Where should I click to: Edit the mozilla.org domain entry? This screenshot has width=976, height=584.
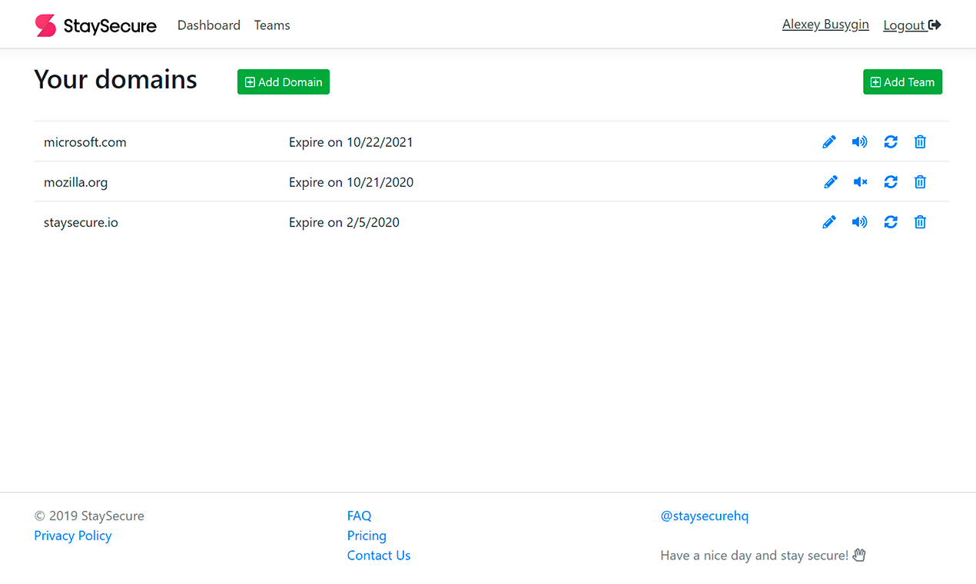(x=829, y=181)
